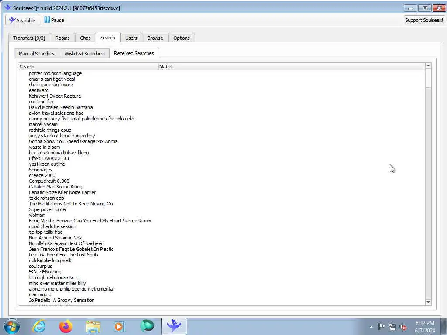
Task: Select the Received Searches sub-tab
Action: (134, 53)
